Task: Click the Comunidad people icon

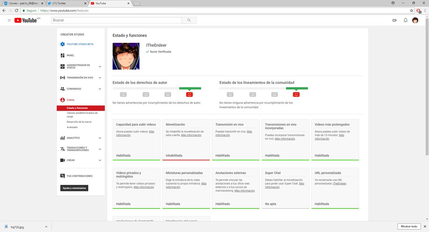Action: (x=63, y=89)
